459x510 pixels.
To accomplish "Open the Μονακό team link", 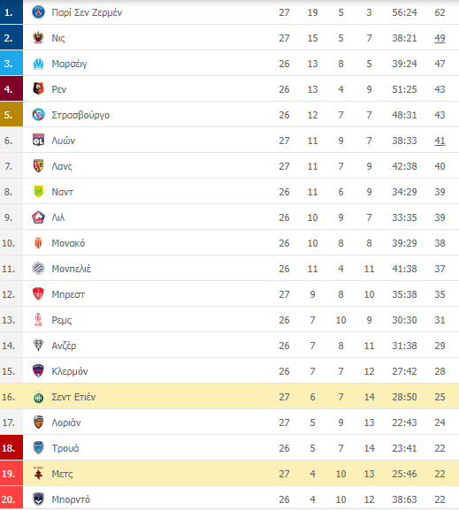I will (68, 243).
